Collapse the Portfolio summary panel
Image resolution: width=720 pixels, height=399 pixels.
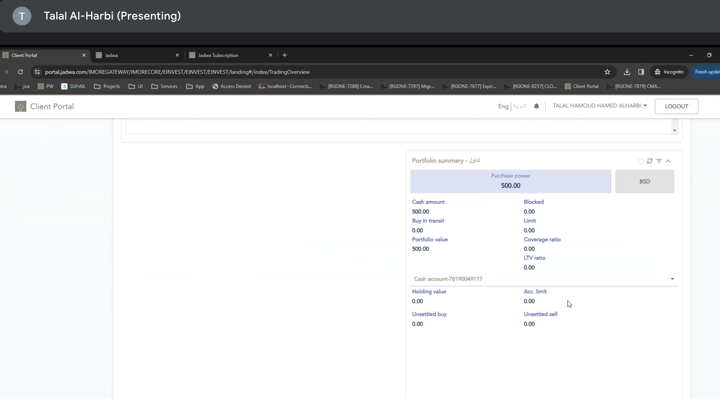pyautogui.click(x=668, y=161)
